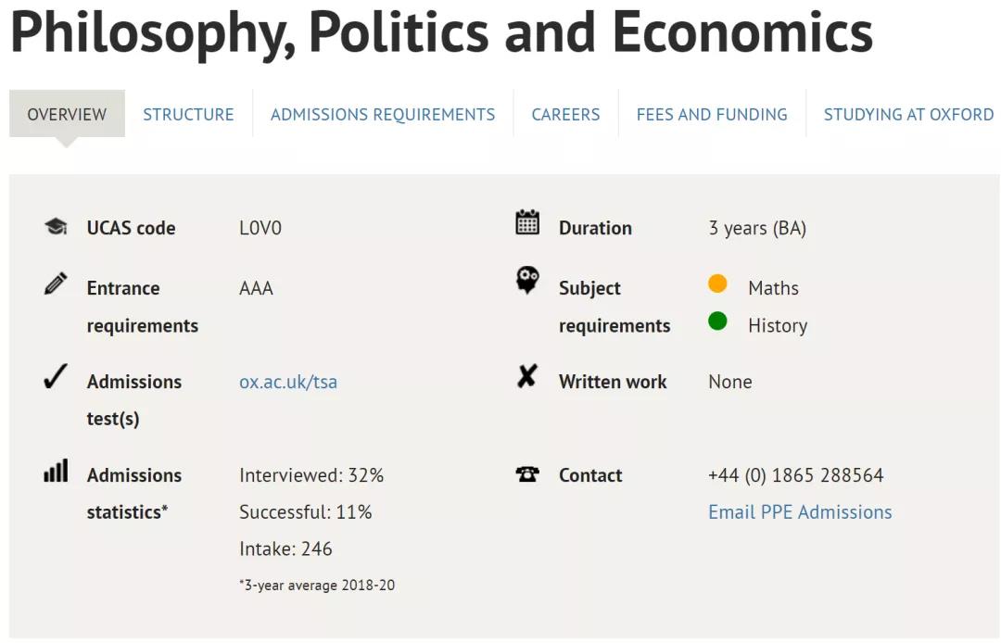This screenshot has width=1001, height=643.
Task: Switch to the Structure tab
Action: (188, 114)
